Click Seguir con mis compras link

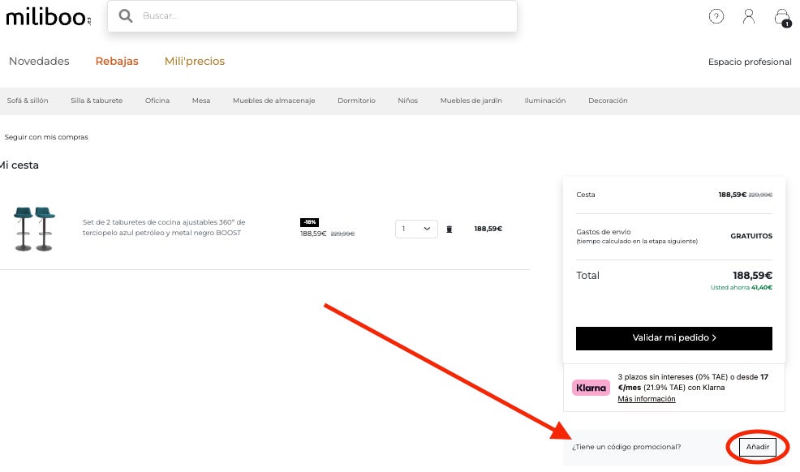[46, 136]
